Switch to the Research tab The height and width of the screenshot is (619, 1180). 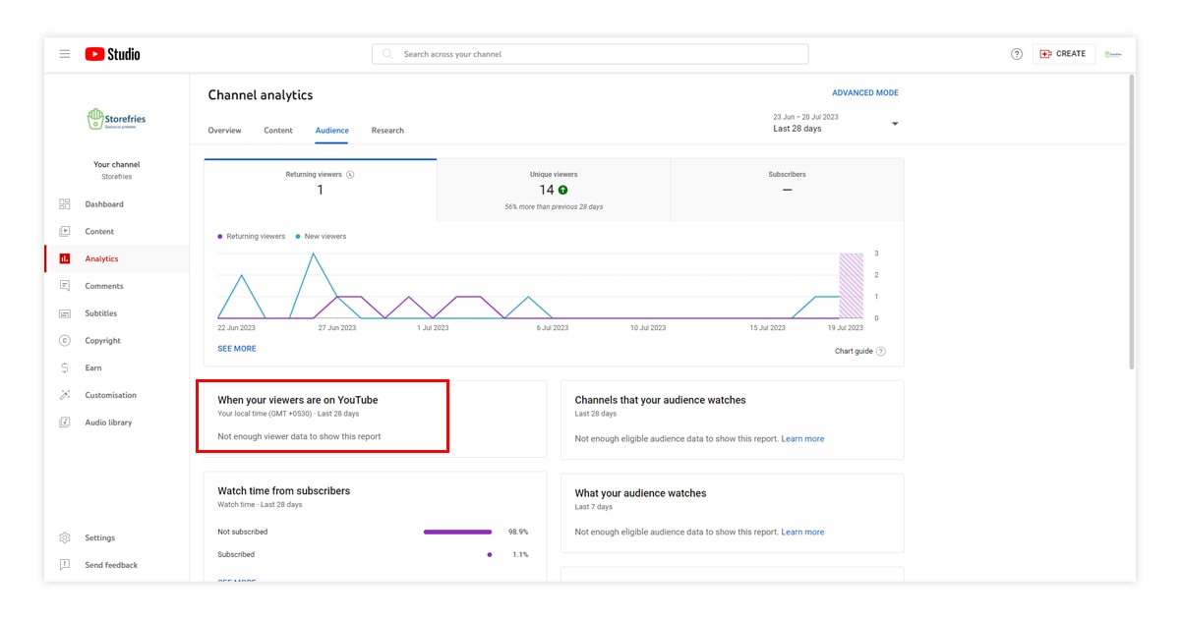tap(387, 131)
